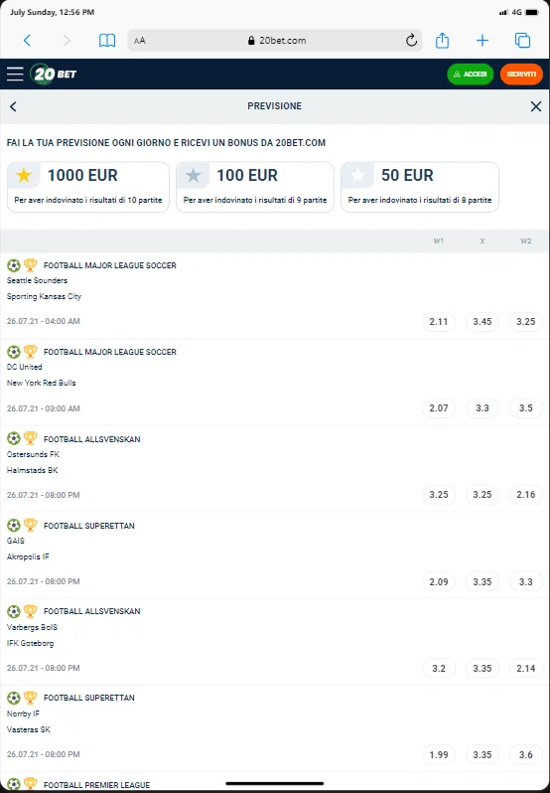550x793 pixels.
Task: Click Halmstads BK team name
Action: click(x=33, y=470)
